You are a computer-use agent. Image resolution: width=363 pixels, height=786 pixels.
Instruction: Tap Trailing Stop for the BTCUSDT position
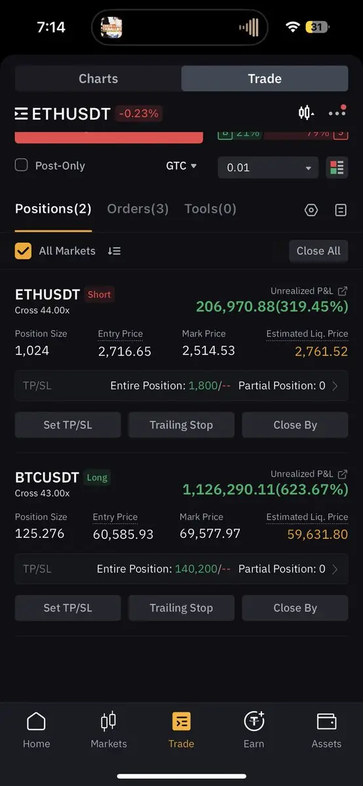click(x=181, y=608)
